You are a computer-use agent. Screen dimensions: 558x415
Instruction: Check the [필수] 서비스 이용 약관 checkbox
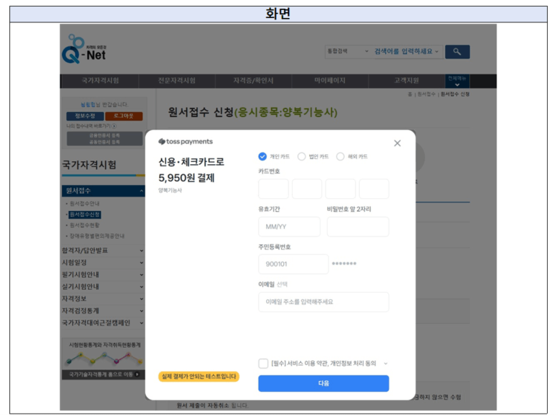point(263,364)
